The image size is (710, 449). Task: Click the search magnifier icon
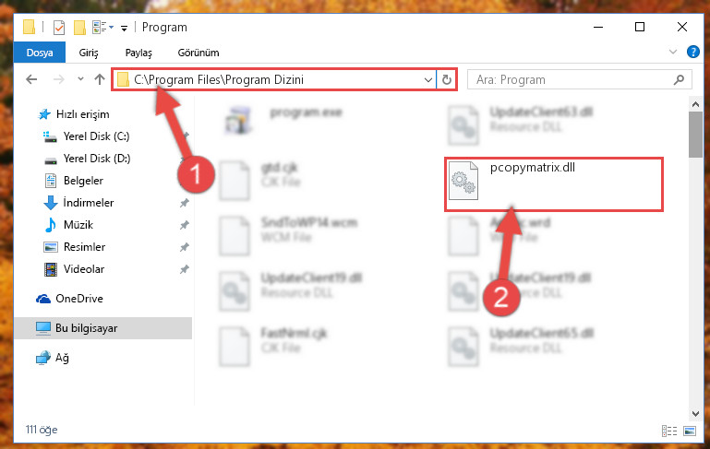[679, 80]
